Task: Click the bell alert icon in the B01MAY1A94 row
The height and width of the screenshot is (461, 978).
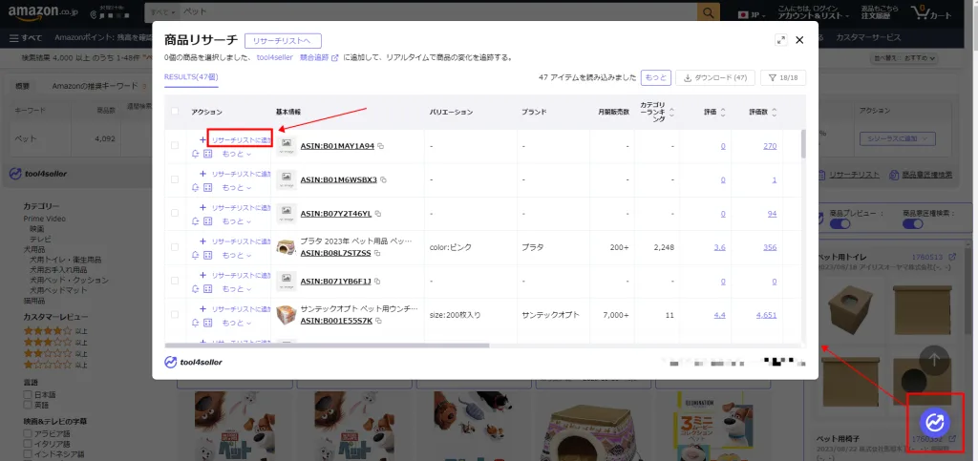Action: (x=196, y=154)
